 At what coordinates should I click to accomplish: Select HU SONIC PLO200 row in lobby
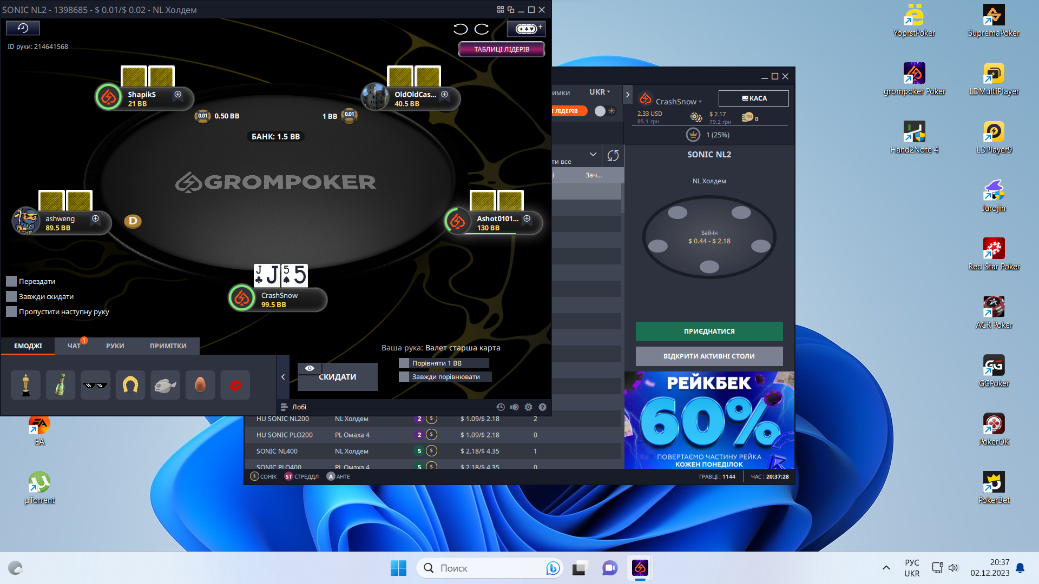pyautogui.click(x=433, y=435)
